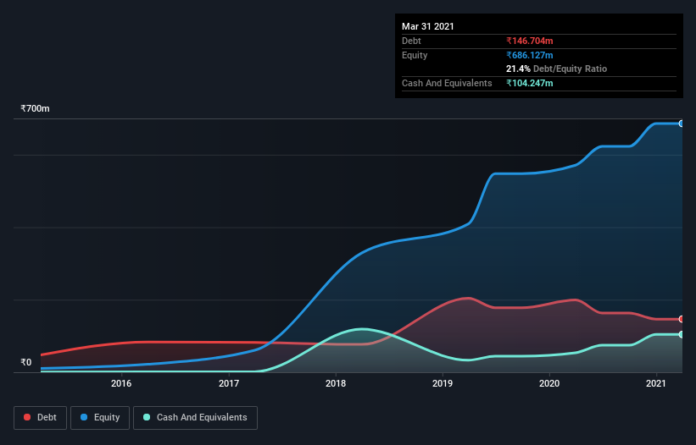696x445 pixels.
Task: Click the Mar 31 2021 tooltip date
Action: (x=428, y=26)
